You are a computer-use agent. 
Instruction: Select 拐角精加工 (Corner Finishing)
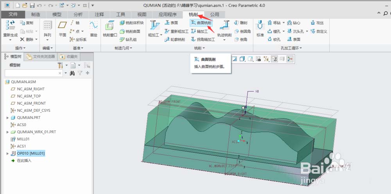click(203, 39)
